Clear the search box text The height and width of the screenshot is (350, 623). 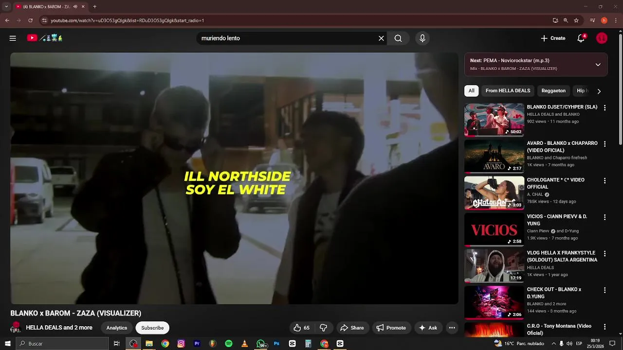(381, 38)
